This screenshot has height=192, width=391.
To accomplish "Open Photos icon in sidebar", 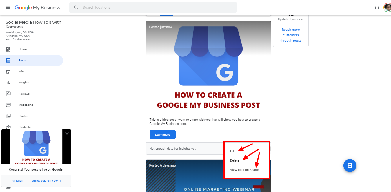I will 8,116.
